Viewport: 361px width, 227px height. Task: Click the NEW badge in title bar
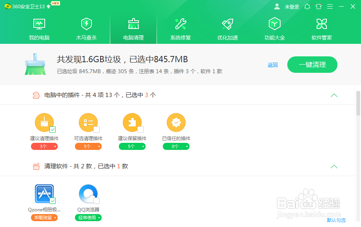click(x=55, y=3)
